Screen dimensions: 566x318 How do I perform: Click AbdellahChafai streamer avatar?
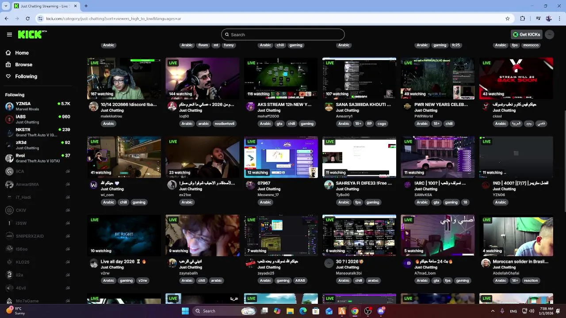tap(486, 263)
